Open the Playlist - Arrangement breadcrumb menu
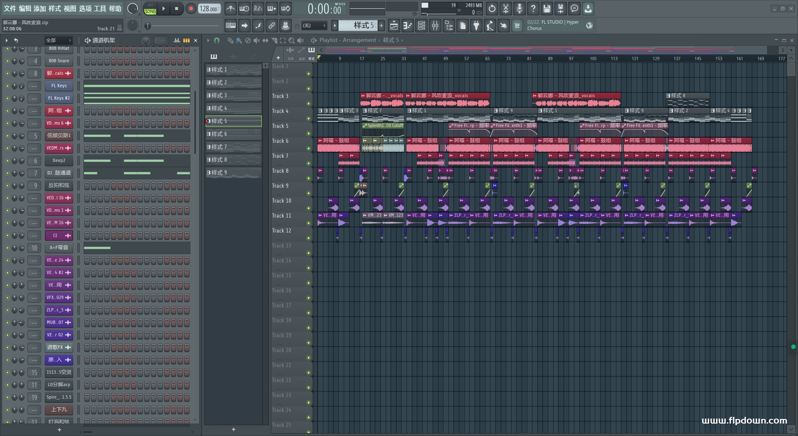This screenshot has width=798, height=436. tap(347, 40)
